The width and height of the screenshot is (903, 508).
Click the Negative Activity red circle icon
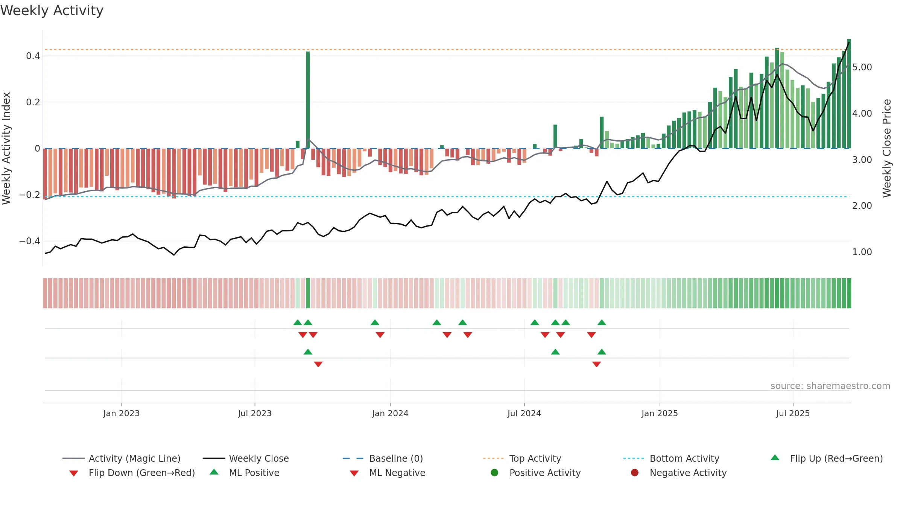click(x=635, y=472)
